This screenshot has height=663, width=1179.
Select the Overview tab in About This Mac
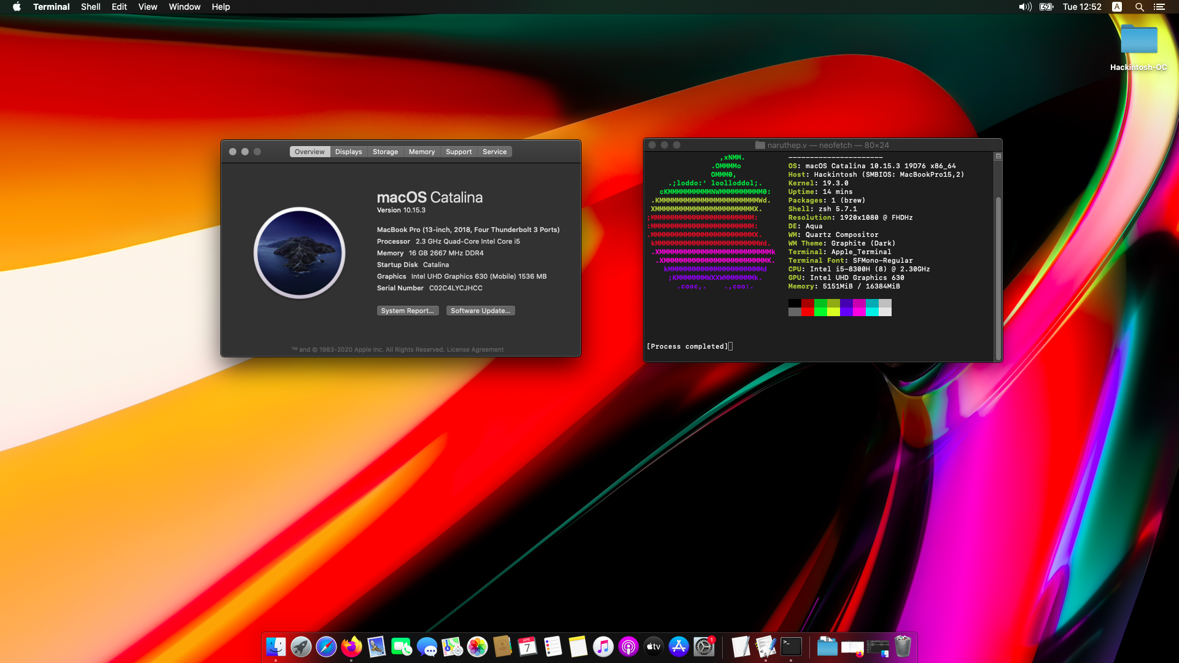309,152
